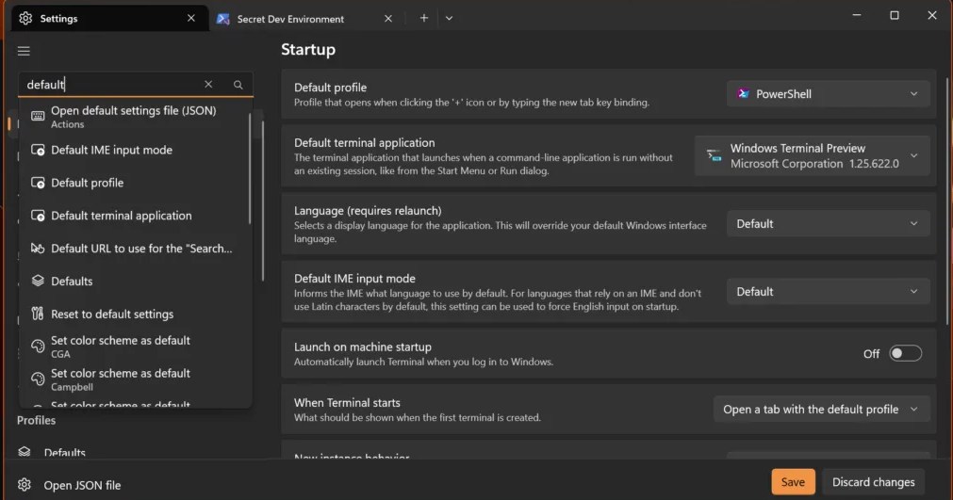
Task: Click icon beside Default profile search result
Action: 38,183
